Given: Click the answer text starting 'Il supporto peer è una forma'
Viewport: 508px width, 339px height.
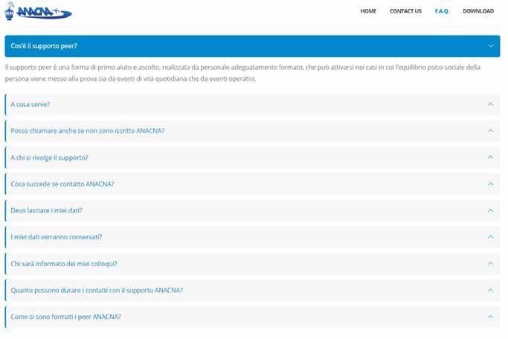Looking at the screenshot, I should click(x=242, y=73).
